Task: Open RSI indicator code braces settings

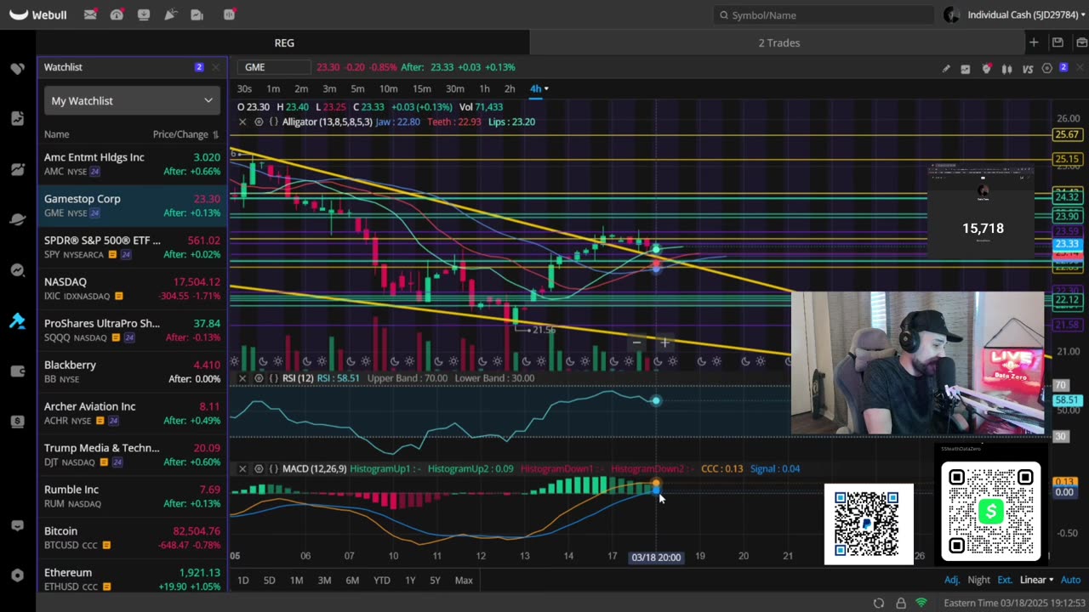Action: coord(274,378)
